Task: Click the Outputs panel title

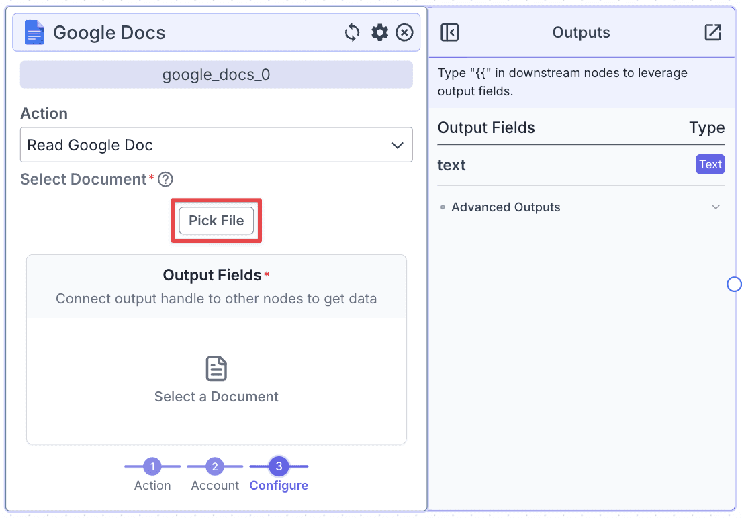Action: point(581,32)
